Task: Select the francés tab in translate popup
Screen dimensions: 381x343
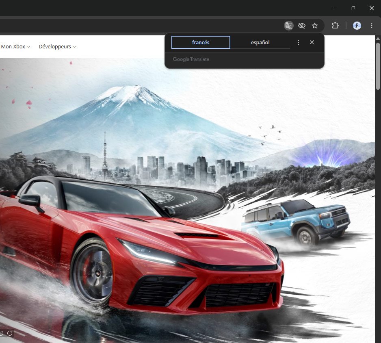Action: pyautogui.click(x=201, y=42)
